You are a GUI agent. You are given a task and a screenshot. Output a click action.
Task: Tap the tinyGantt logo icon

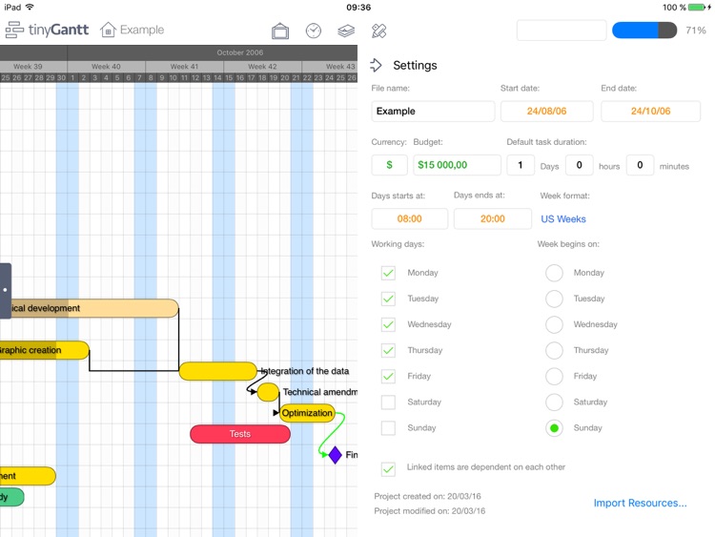(x=14, y=31)
